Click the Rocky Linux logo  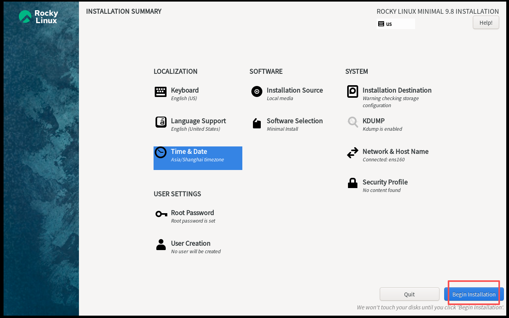pyautogui.click(x=38, y=16)
